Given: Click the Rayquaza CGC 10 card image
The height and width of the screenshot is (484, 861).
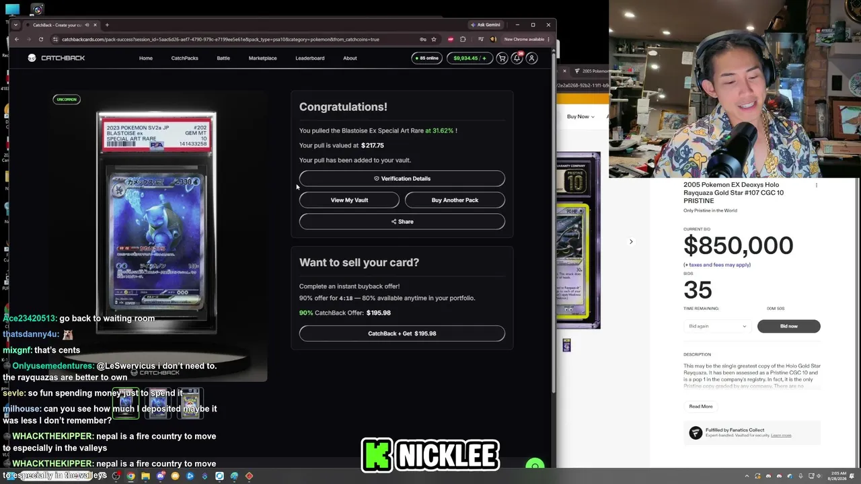Looking at the screenshot, I should click(x=578, y=240).
